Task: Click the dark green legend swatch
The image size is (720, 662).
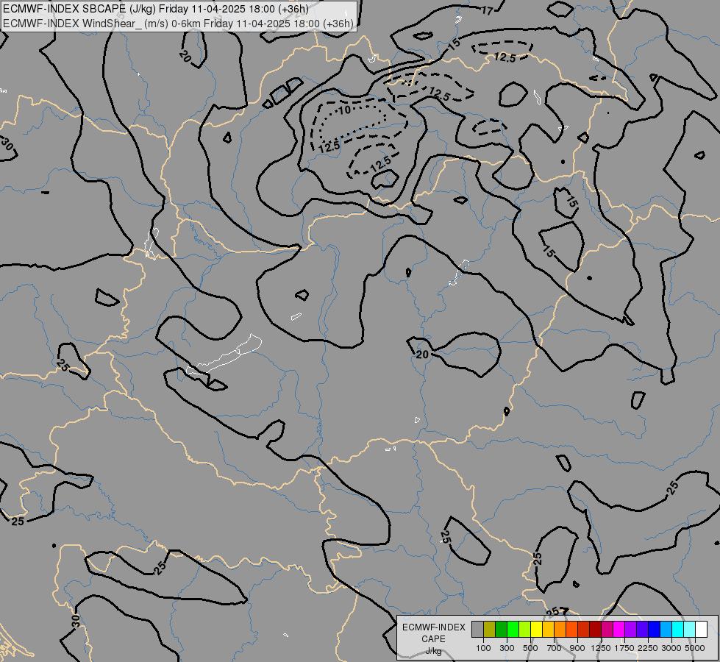Action: [502, 629]
